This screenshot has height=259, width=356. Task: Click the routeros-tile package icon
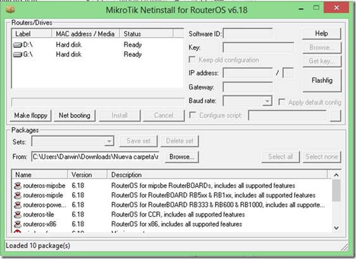tap(18, 215)
